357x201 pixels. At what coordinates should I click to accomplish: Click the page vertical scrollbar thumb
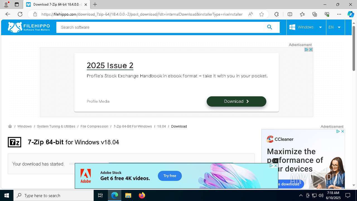coord(354,48)
